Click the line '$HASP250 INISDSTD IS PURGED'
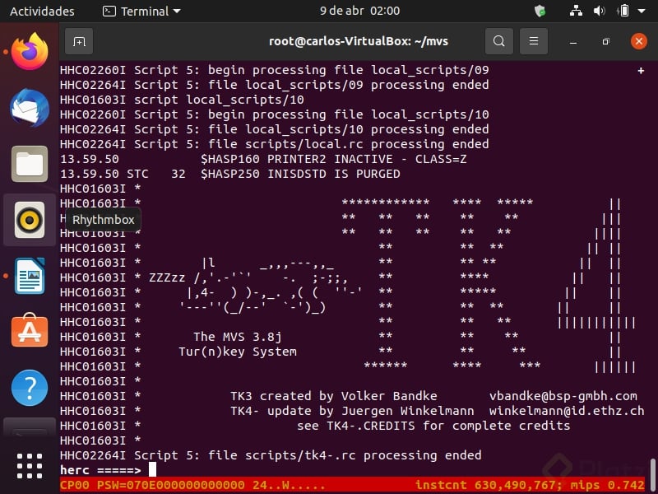 pyautogui.click(x=300, y=174)
